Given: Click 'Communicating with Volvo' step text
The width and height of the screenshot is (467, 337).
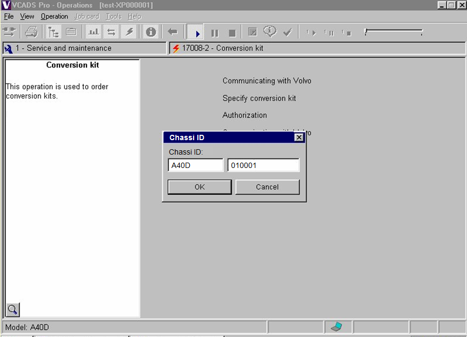Looking at the screenshot, I should point(267,81).
